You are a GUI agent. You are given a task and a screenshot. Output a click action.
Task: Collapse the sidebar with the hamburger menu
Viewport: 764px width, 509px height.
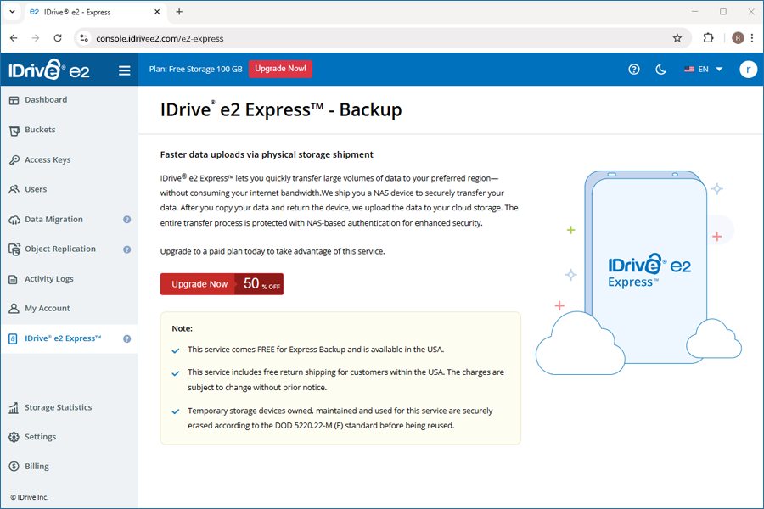[124, 70]
